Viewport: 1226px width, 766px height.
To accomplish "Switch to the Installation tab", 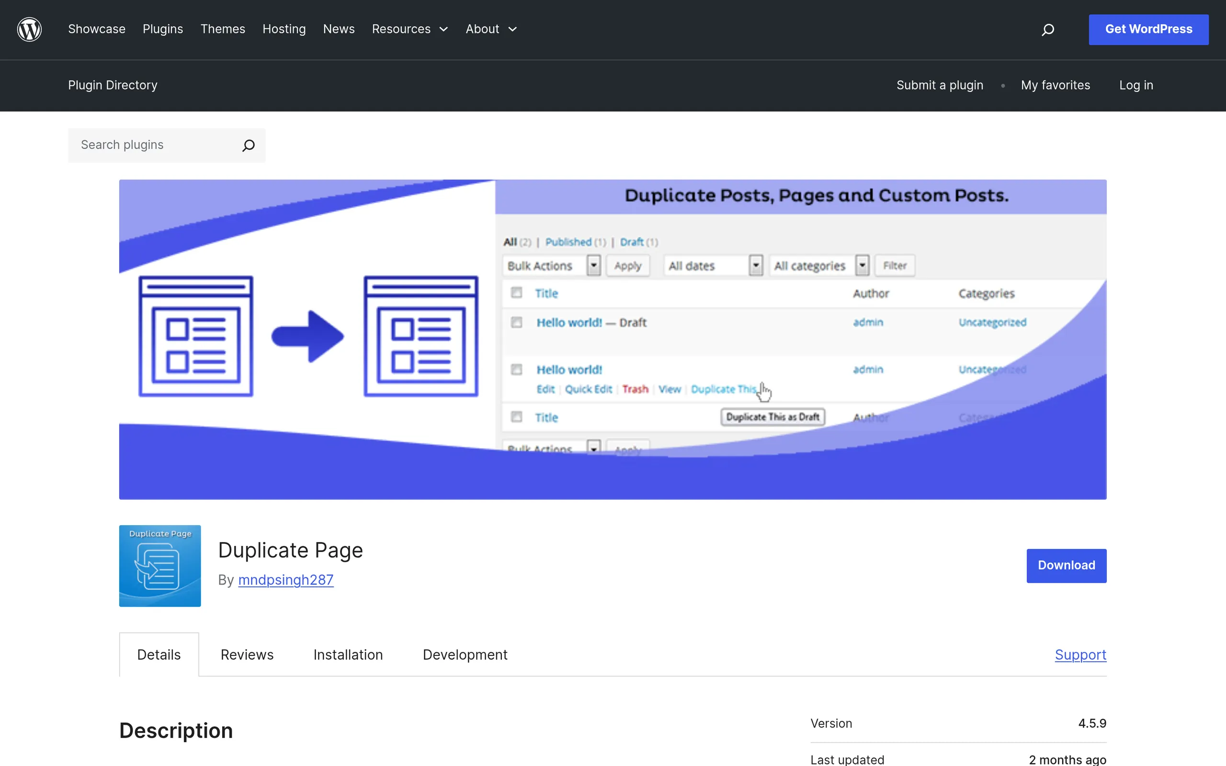I will point(348,654).
